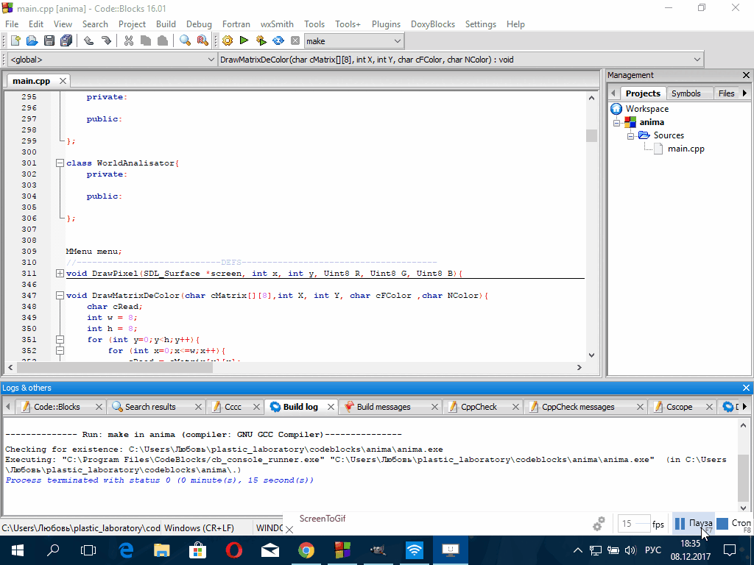Open Windows Start menu
Viewport: 754px width, 565px height.
18,550
